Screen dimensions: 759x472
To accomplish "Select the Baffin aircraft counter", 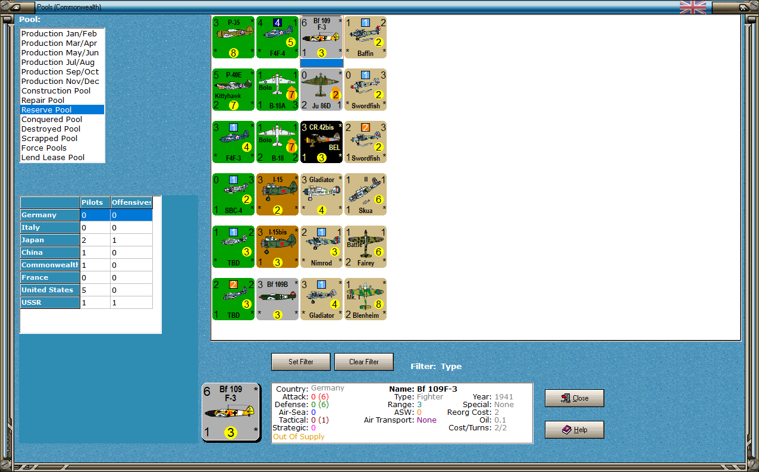I will [x=365, y=37].
